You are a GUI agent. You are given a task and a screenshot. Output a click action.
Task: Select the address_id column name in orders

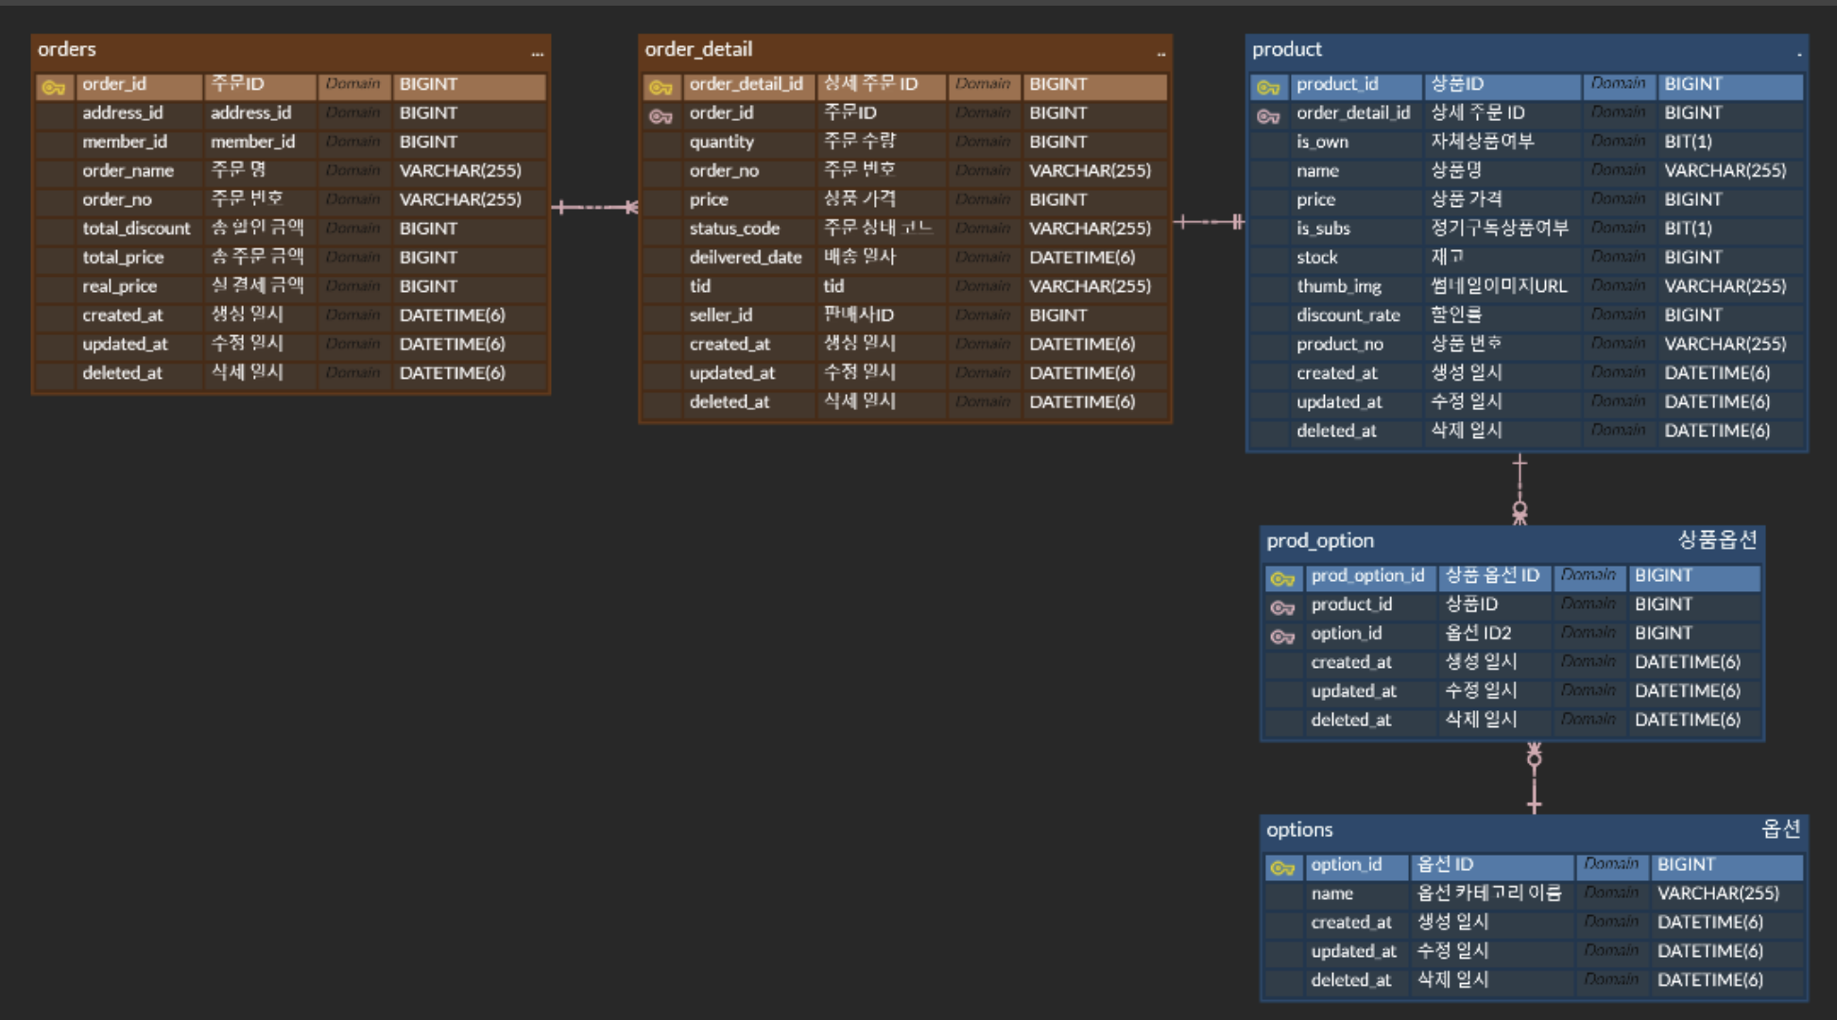pyautogui.click(x=122, y=112)
